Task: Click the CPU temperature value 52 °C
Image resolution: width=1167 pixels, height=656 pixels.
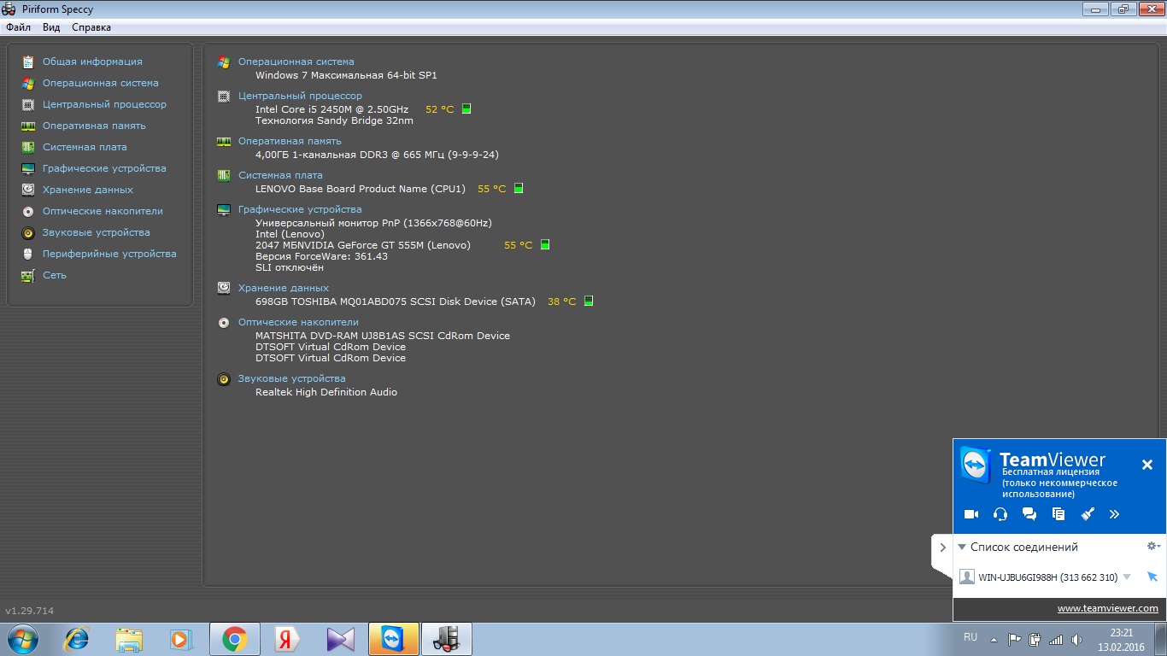Action: [440, 109]
